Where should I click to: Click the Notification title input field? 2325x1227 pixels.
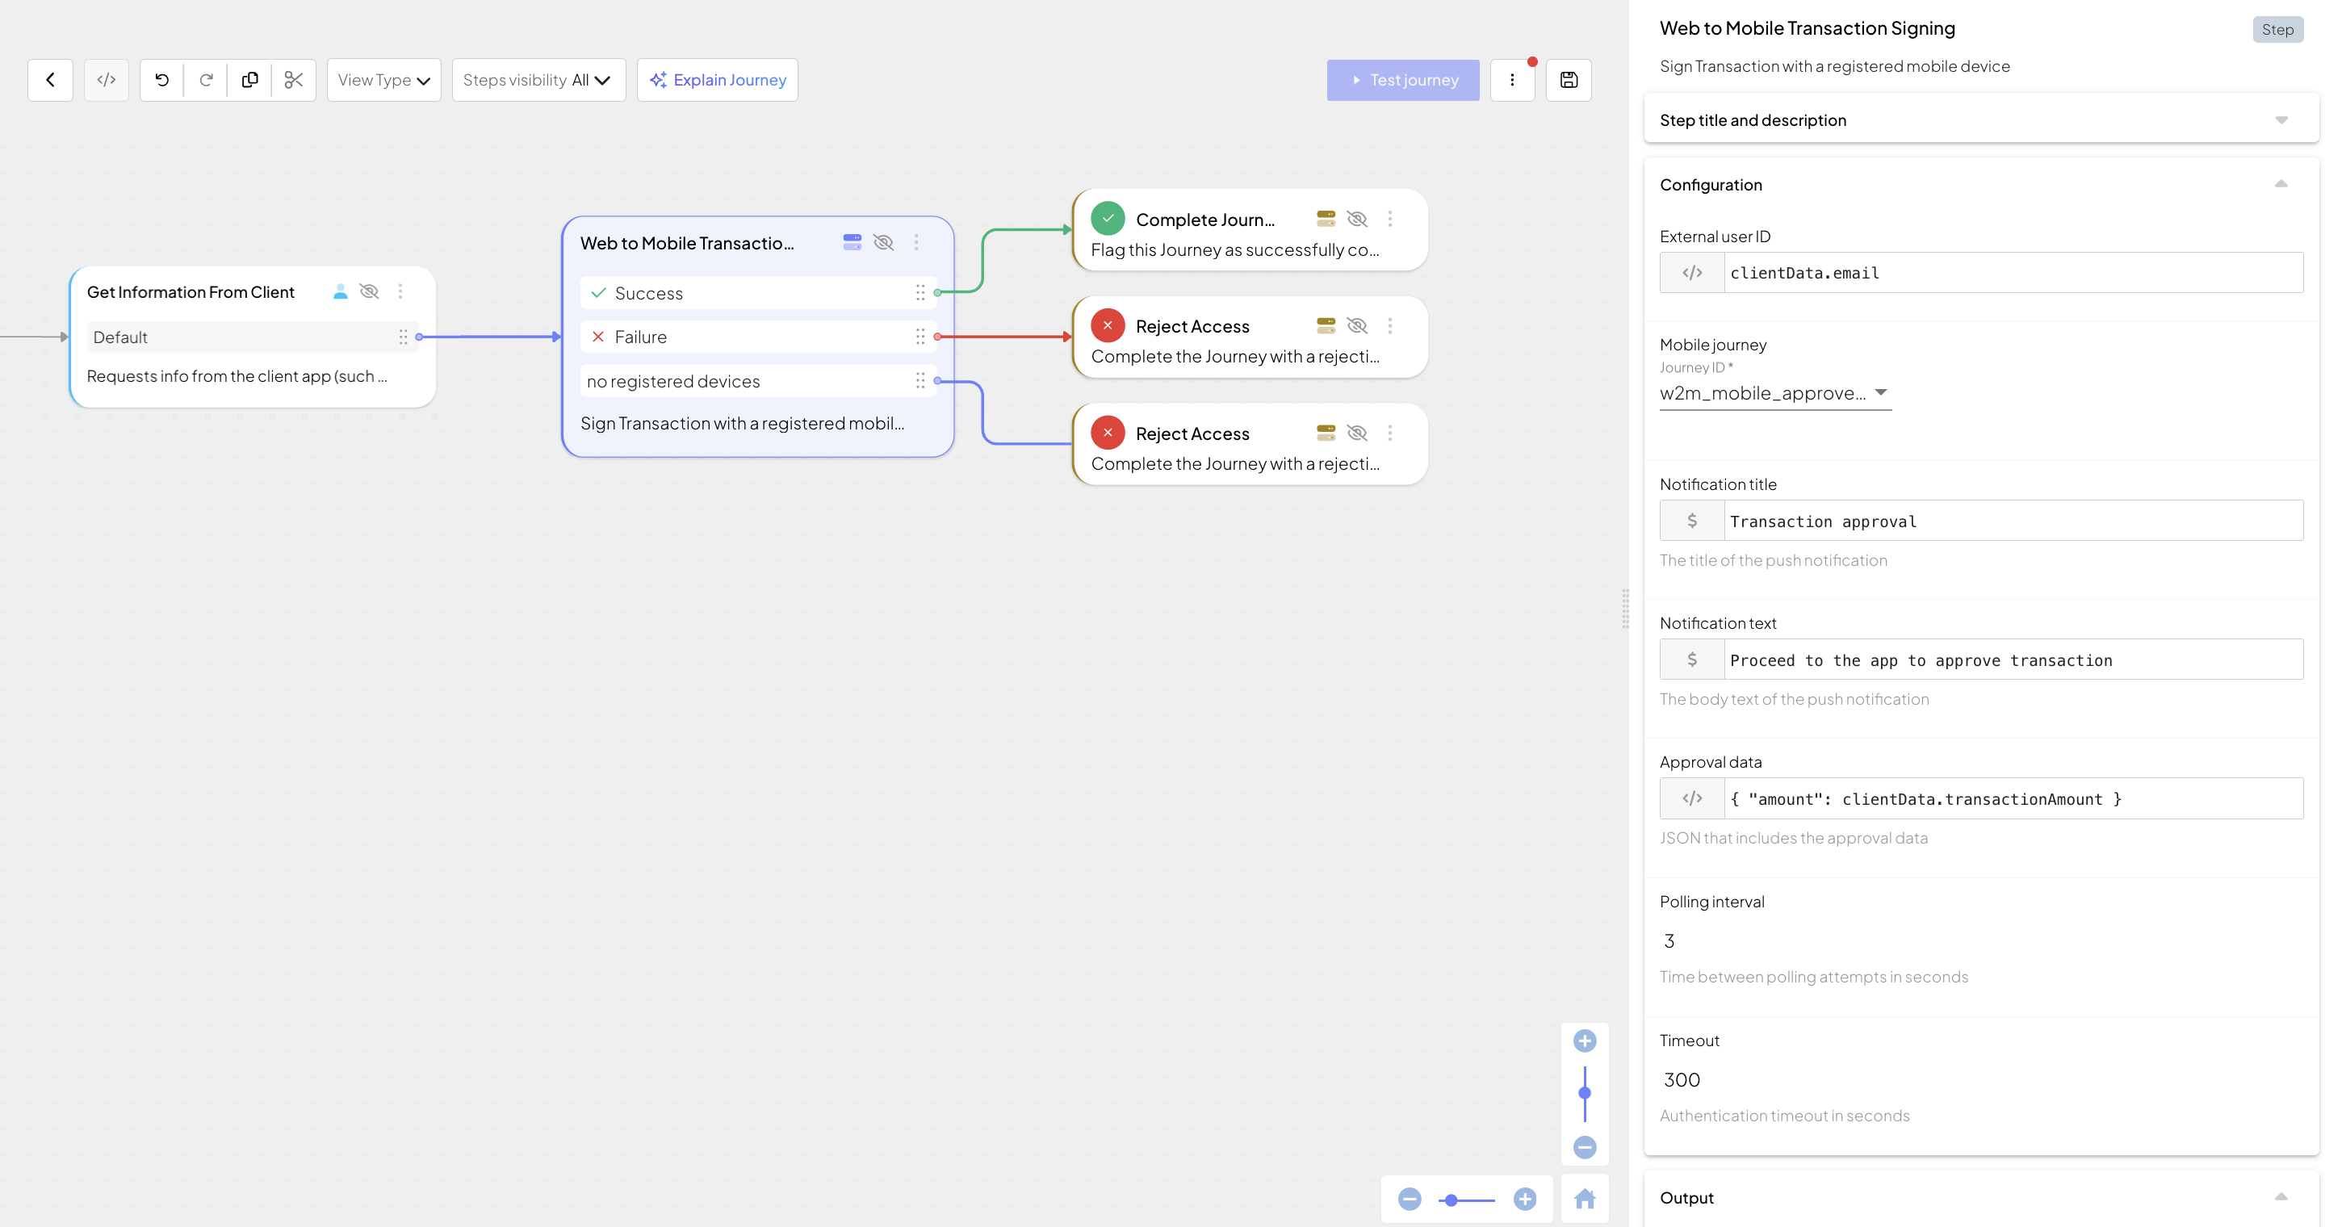pyautogui.click(x=2013, y=521)
